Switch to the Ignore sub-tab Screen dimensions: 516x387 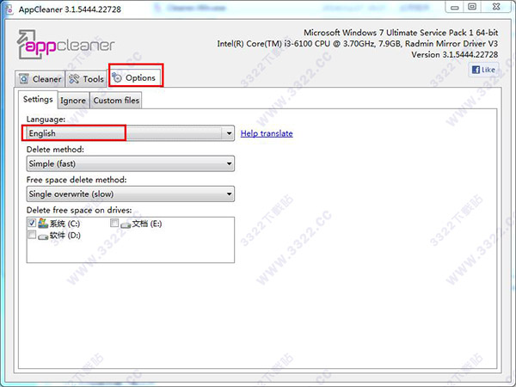73,101
